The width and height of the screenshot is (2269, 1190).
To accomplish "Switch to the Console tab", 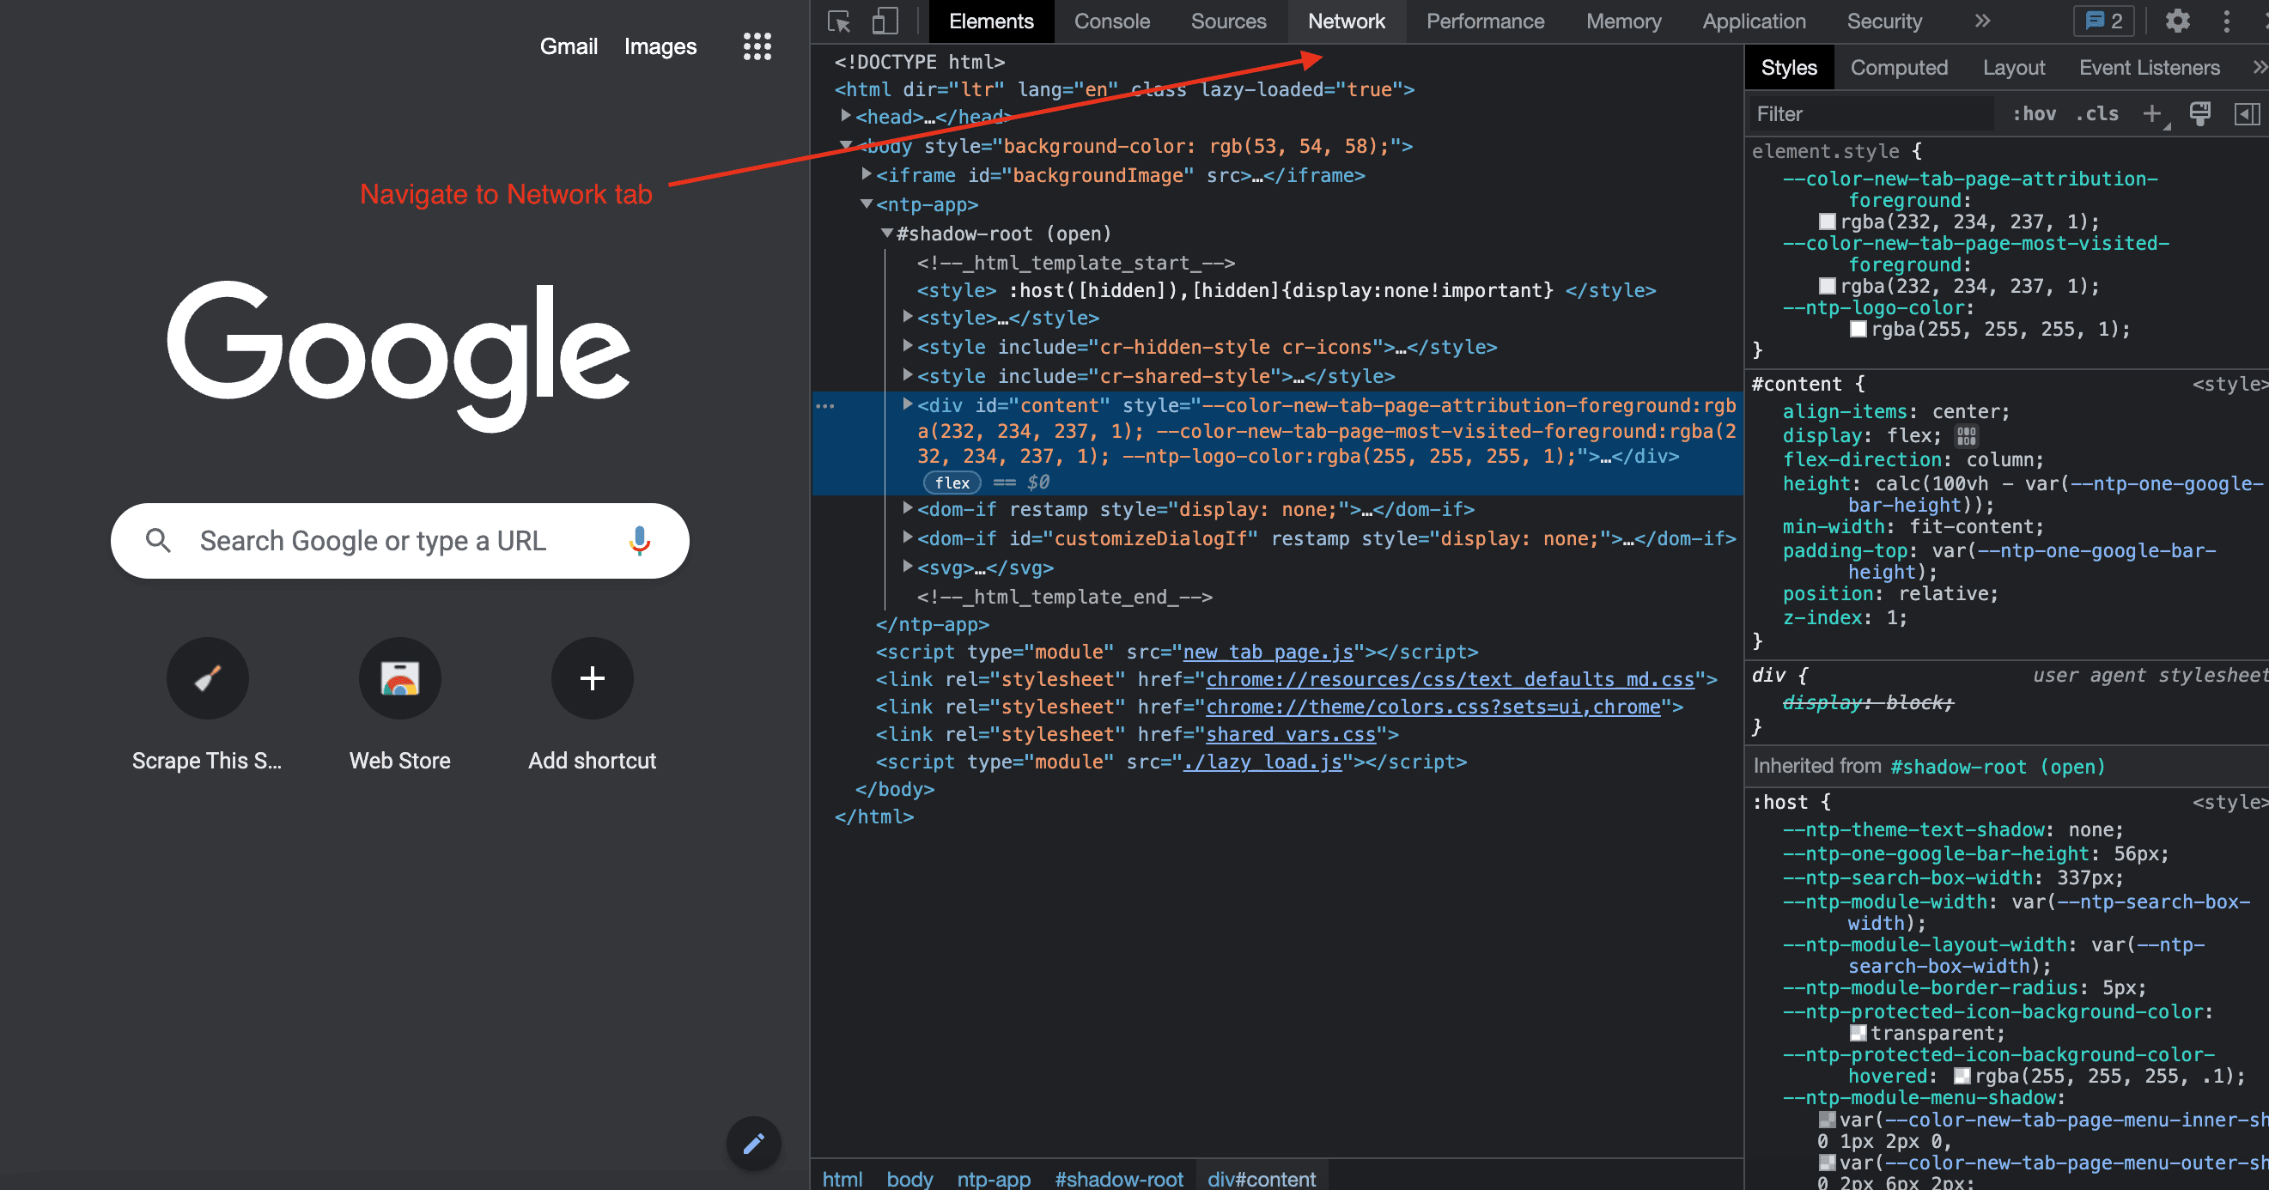I will [1111, 21].
